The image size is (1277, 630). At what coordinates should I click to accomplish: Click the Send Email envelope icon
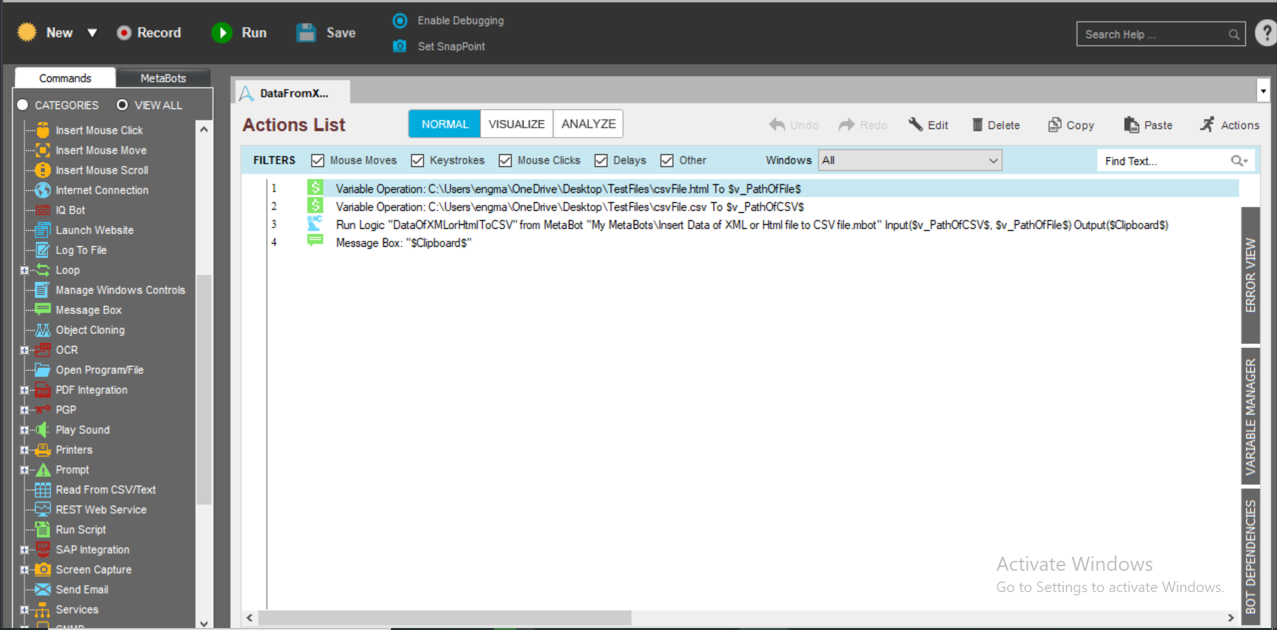43,589
